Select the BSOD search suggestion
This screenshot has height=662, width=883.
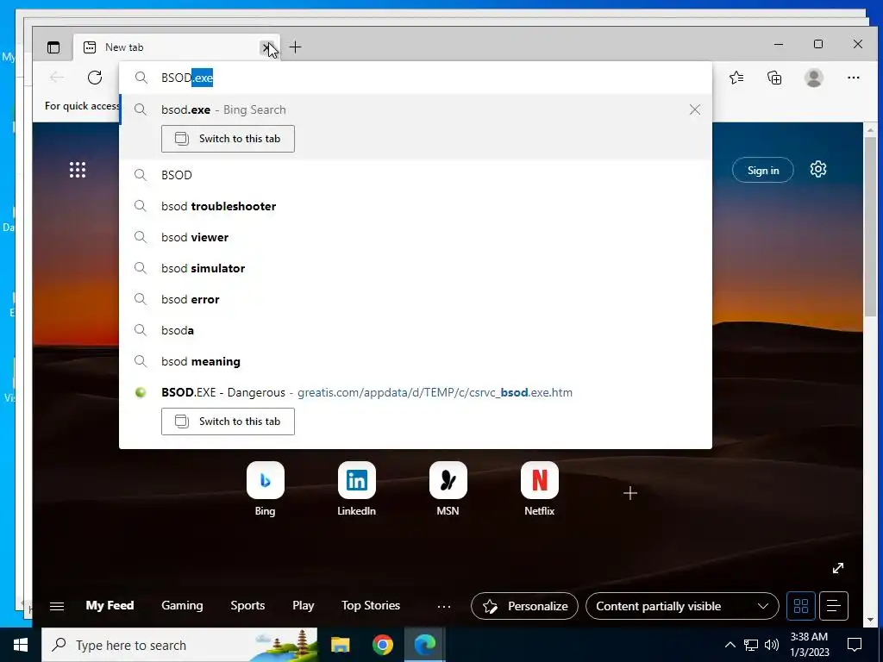pyautogui.click(x=416, y=175)
